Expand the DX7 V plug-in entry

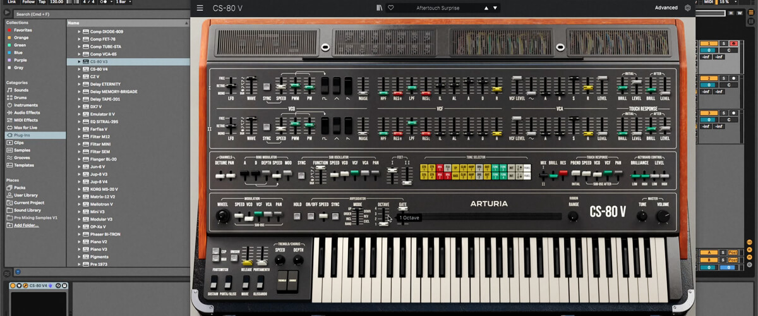click(x=80, y=107)
